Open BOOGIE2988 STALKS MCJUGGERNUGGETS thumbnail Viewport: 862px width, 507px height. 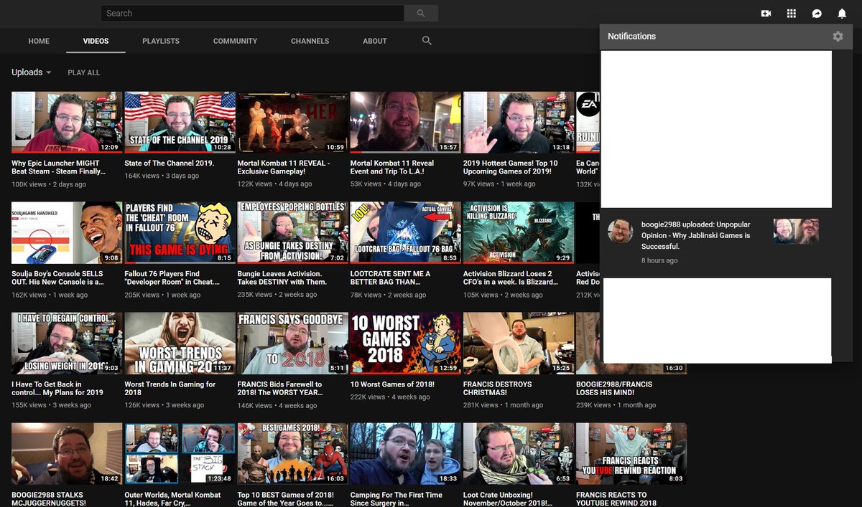point(67,453)
